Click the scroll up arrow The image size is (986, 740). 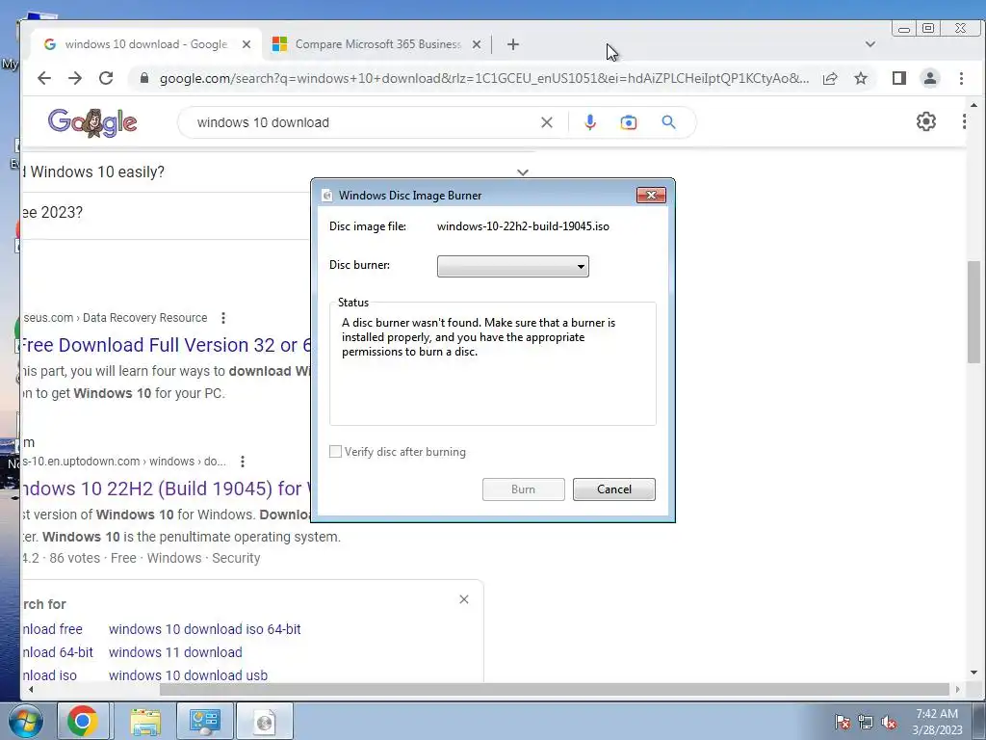pyautogui.click(x=973, y=105)
